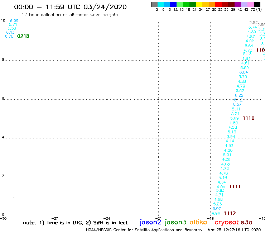Click the 4.09 wave height value

tap(221, 187)
